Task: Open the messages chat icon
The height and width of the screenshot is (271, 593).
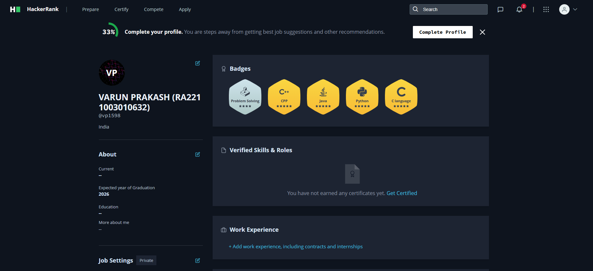Action: [x=500, y=9]
